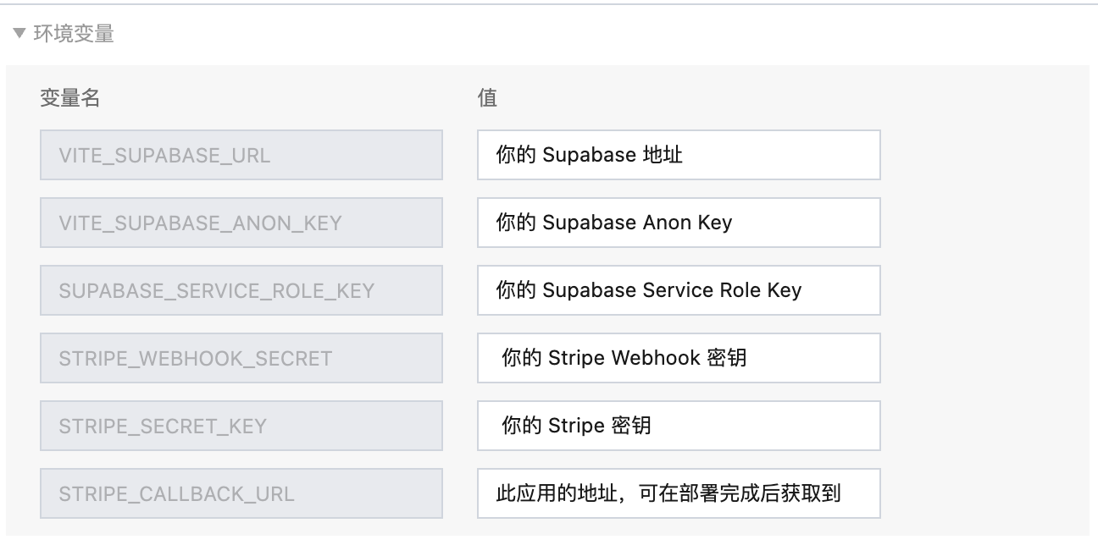The height and width of the screenshot is (545, 1098).
Task: Click the word Supabase in the address value field
Action: pos(589,155)
